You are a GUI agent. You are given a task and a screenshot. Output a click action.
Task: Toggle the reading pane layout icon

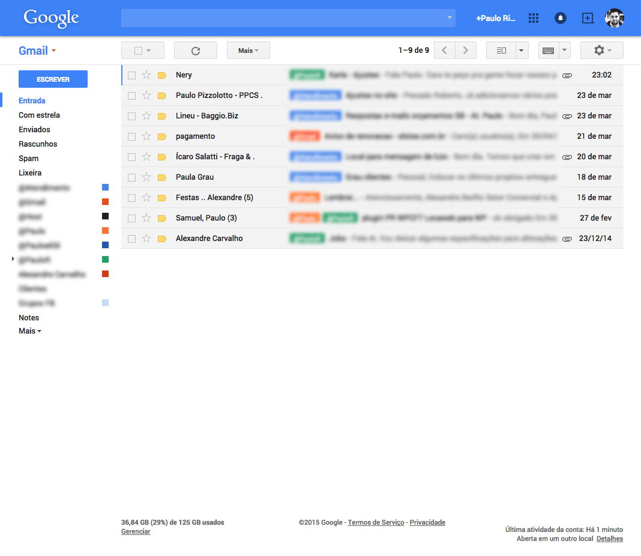pyautogui.click(x=502, y=50)
